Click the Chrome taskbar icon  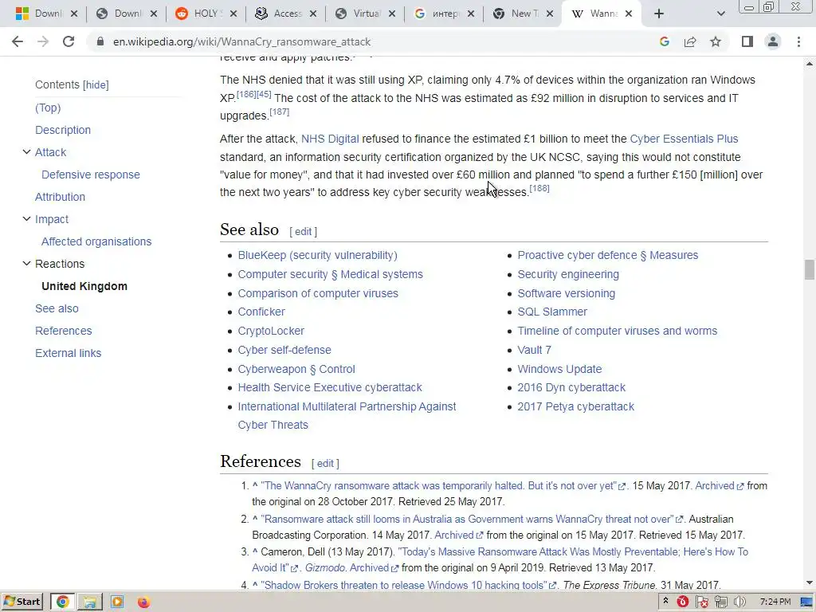[62, 602]
